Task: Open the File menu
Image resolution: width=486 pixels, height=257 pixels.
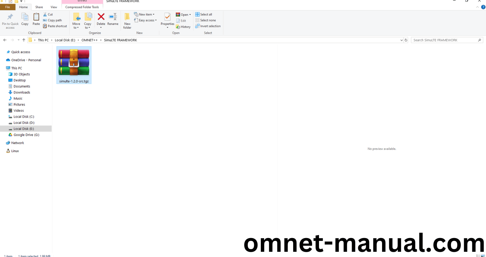Action: [x=8, y=7]
